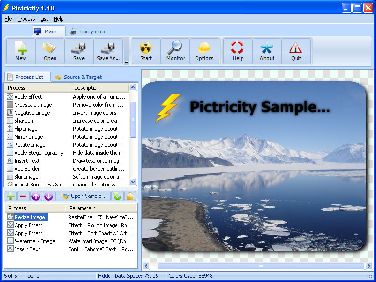Screen dimensions: 376x282
Task: Select Apply Effect in available processes
Action: (67, 97)
